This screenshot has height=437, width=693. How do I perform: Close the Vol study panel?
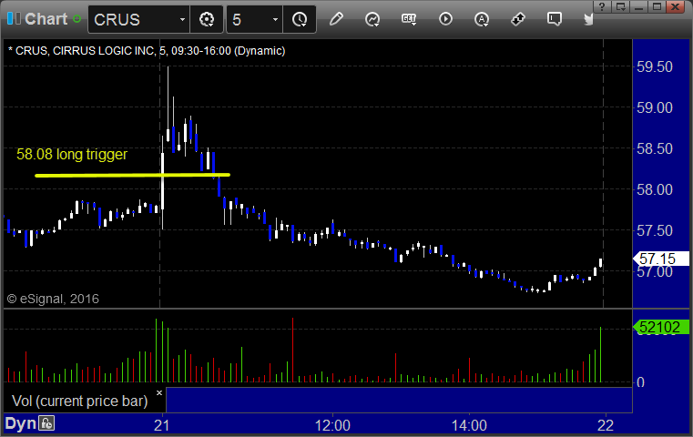(159, 392)
